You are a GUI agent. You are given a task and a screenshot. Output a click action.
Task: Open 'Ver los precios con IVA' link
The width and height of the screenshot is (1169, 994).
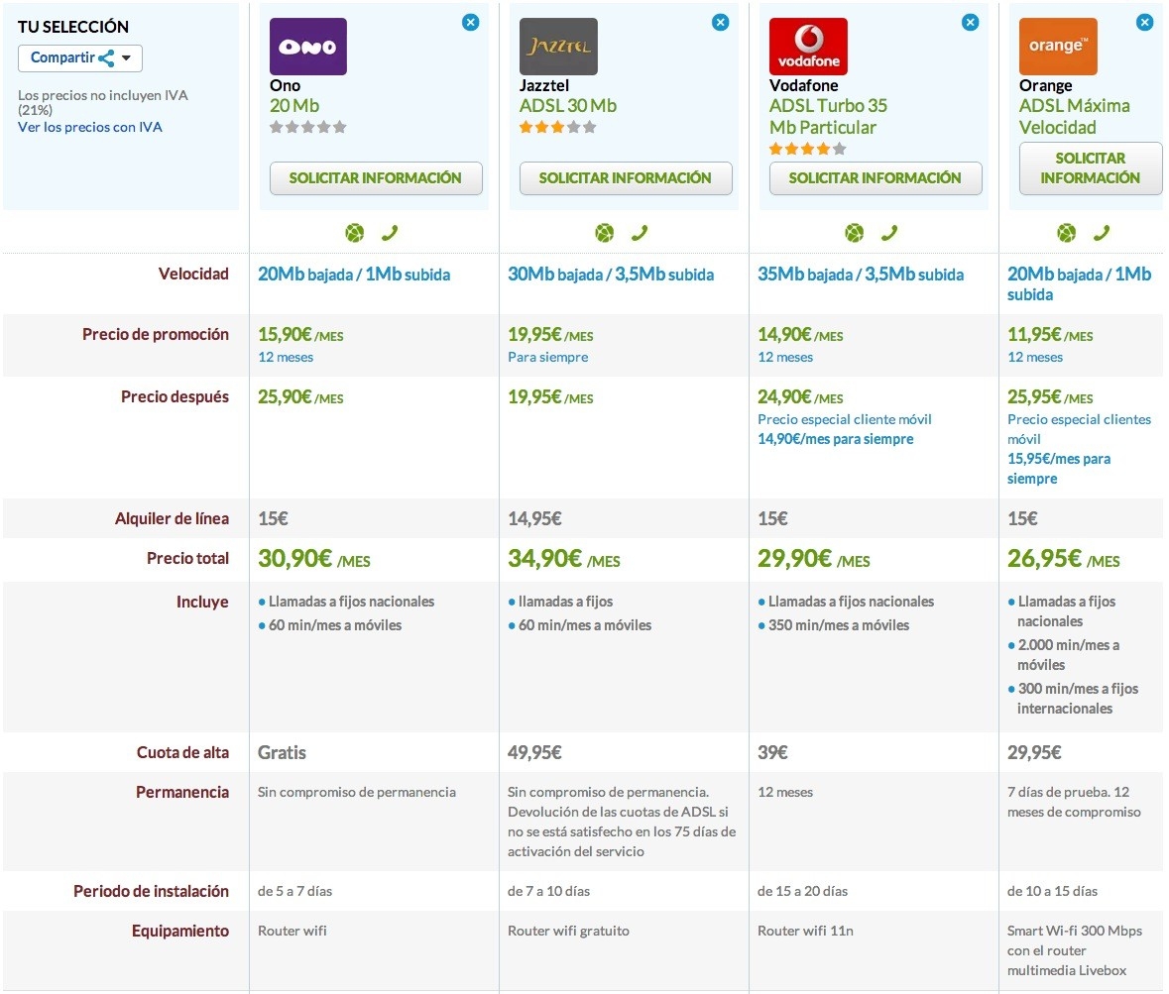pos(90,128)
